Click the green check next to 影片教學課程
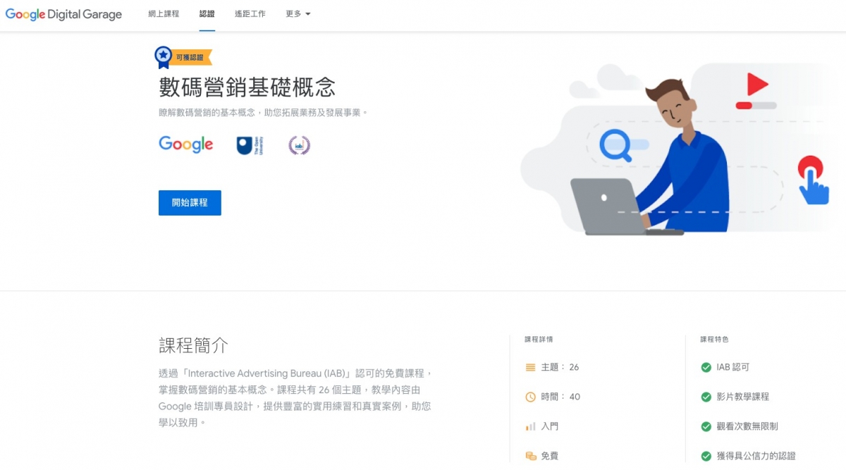The image size is (846, 470). 706,397
